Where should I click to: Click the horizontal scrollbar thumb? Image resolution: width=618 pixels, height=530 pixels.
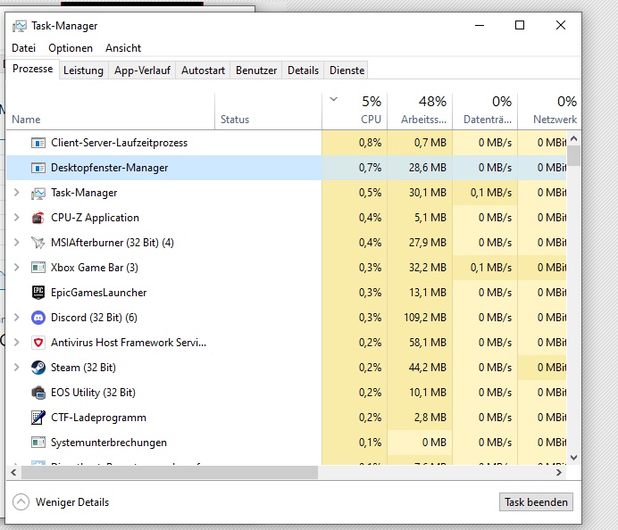click(170, 473)
